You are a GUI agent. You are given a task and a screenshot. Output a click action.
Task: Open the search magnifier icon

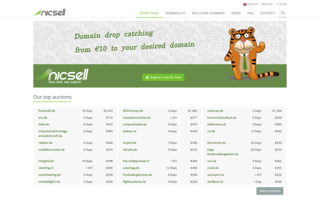coord(283,13)
